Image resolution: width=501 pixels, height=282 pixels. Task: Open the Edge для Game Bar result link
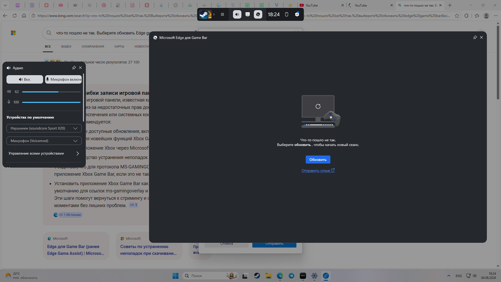pos(76,250)
